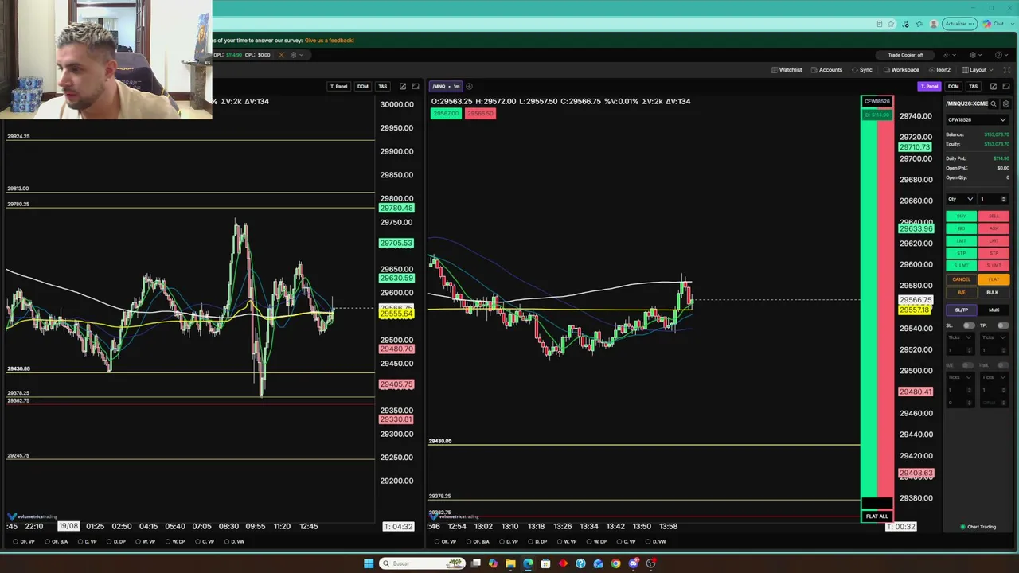This screenshot has width=1019, height=573.
Task: Add a chart tab with the plus icon
Action: tap(469, 86)
